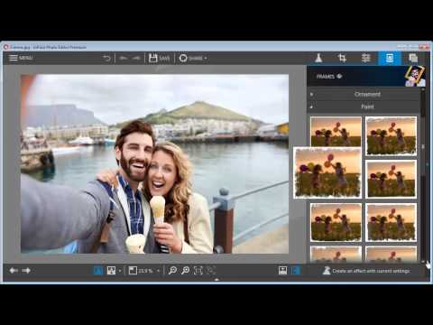Choose Paint frame, second row right
The image size is (433, 325).
[392, 179]
